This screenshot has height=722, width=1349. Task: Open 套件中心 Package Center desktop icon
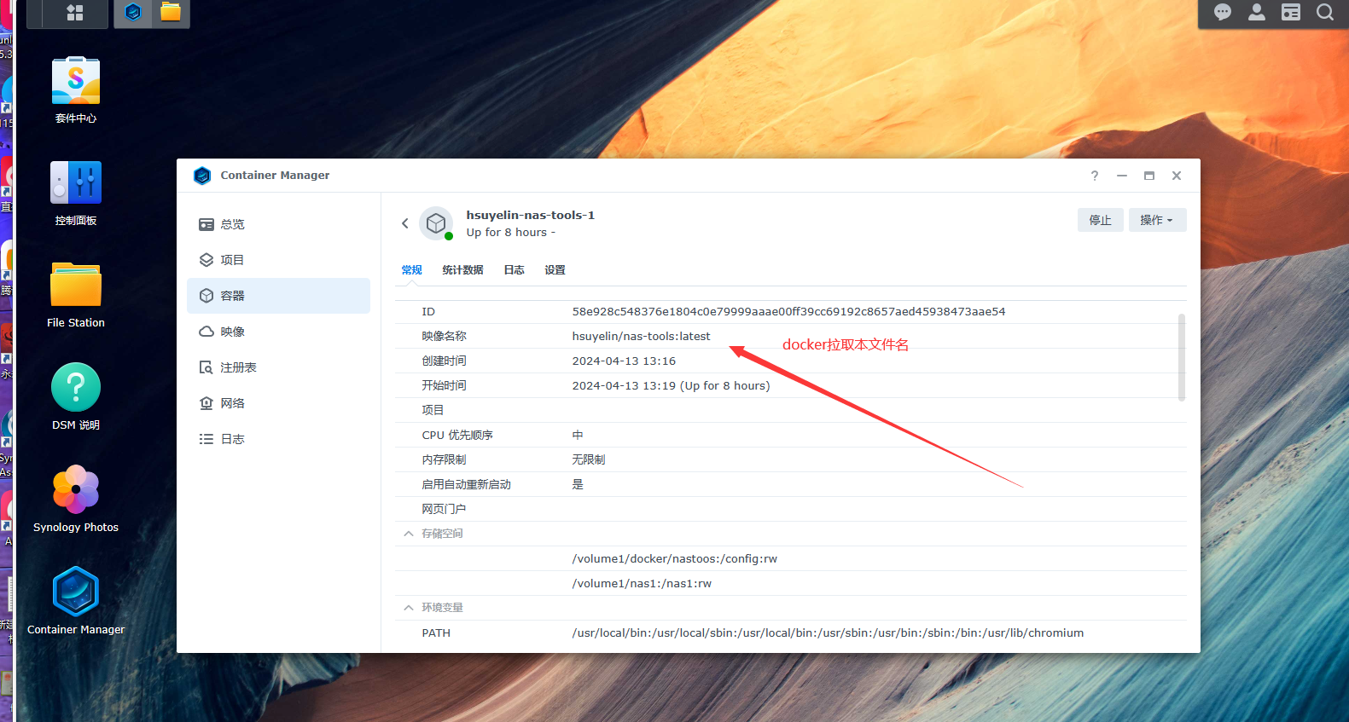[x=76, y=90]
